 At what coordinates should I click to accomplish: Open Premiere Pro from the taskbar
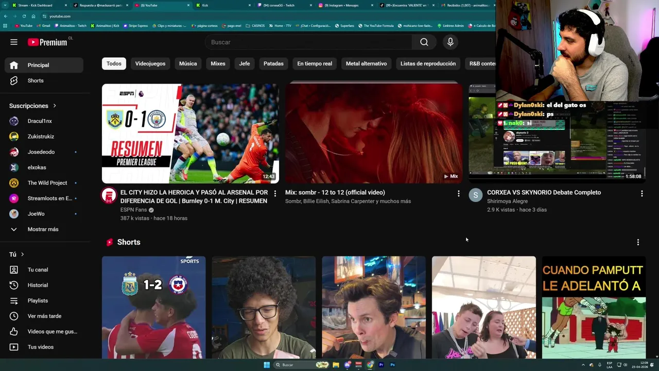(x=381, y=365)
